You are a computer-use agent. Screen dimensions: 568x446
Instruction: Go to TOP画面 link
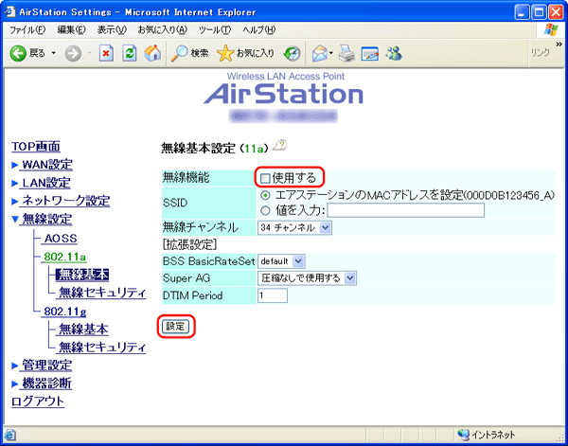click(36, 147)
